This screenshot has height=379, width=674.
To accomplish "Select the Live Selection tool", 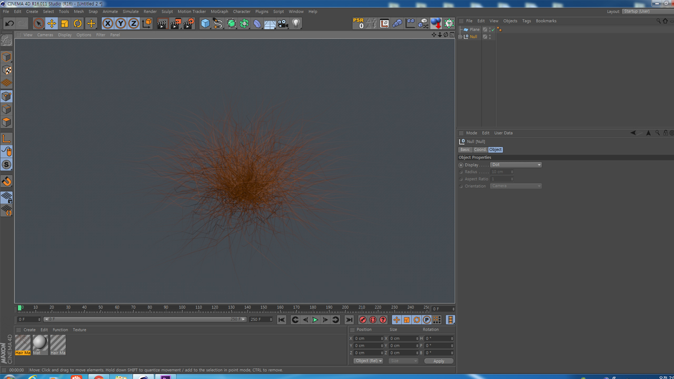I will tap(38, 23).
